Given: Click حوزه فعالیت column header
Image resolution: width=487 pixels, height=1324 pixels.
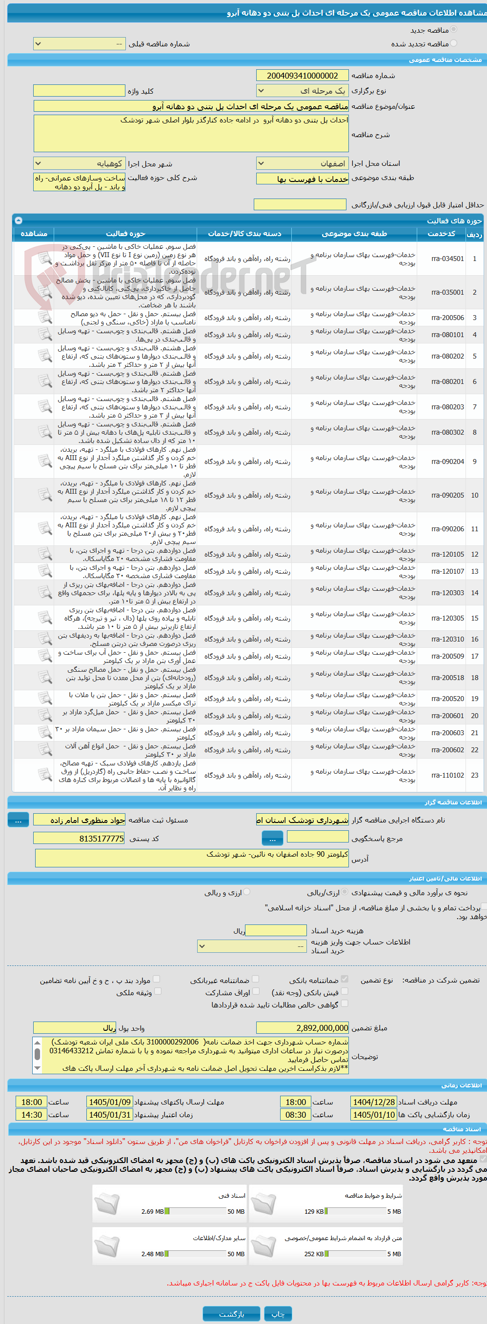Looking at the screenshot, I should click(125, 234).
